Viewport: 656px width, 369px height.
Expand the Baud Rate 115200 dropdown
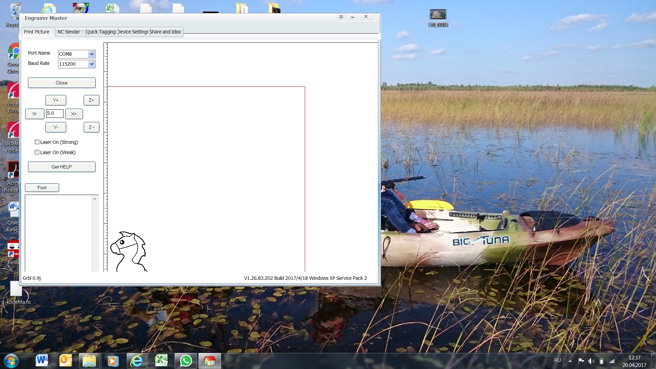pos(91,64)
